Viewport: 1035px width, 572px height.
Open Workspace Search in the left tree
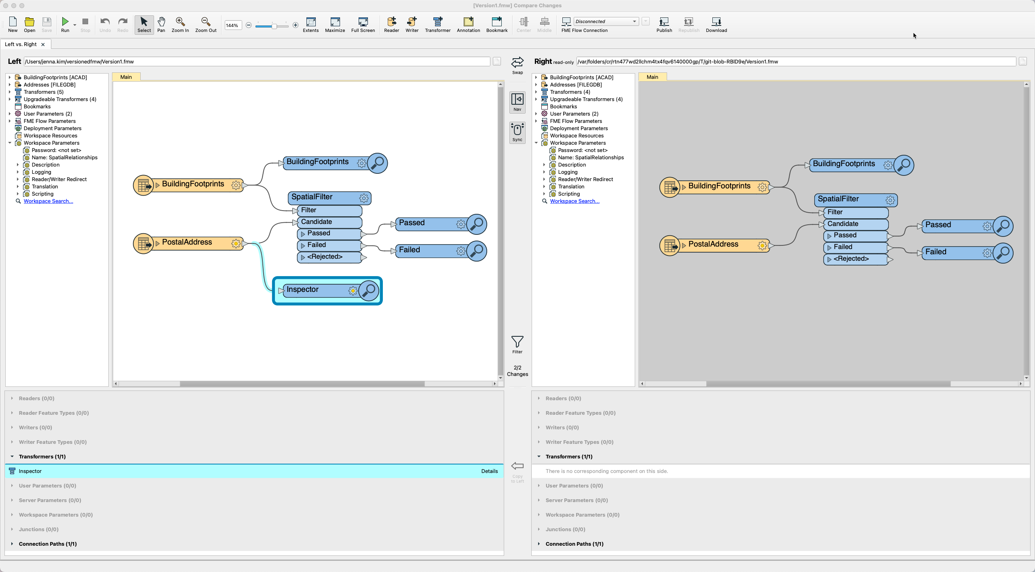point(49,201)
